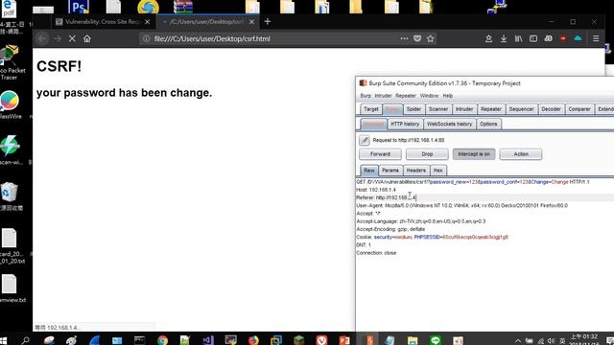Image resolution: width=614 pixels, height=345 pixels.
Task: Click the taskbar search magnifier icon
Action: [x=26, y=340]
